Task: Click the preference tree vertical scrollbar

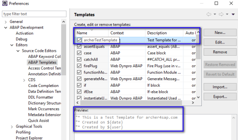Action: pos(63,50)
